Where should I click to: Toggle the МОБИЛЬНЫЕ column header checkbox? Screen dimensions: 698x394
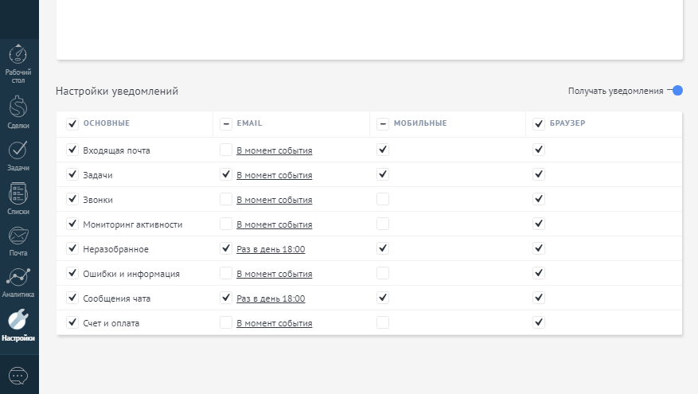(383, 123)
